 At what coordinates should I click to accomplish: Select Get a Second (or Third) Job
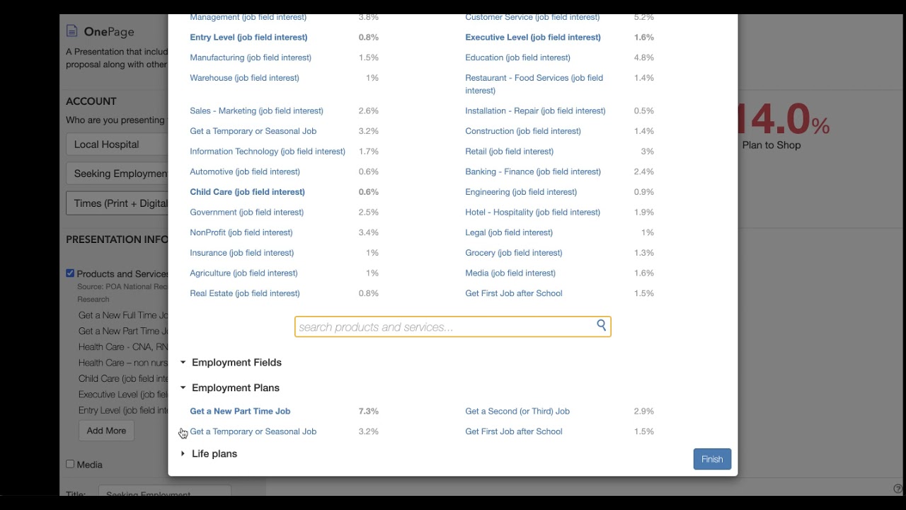tap(517, 411)
